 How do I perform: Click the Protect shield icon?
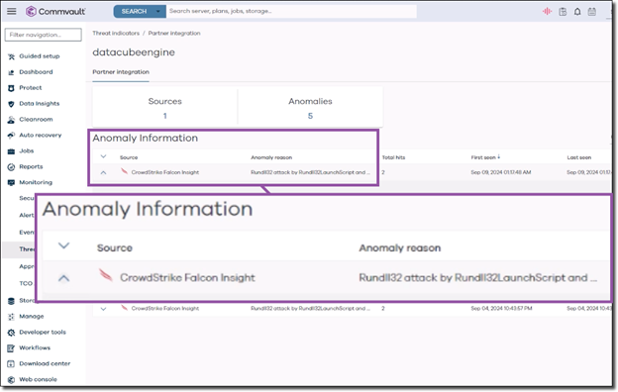(11, 88)
